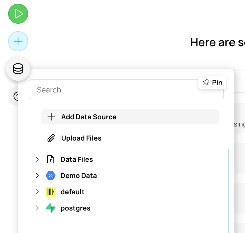Expand the postgres source chevron
The width and height of the screenshot is (245, 233).
(37, 208)
